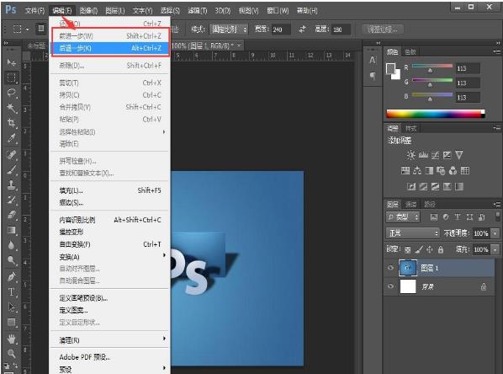Switch to the 通道 channels tab
Image resolution: width=503 pixels, height=374 pixels.
411,205
